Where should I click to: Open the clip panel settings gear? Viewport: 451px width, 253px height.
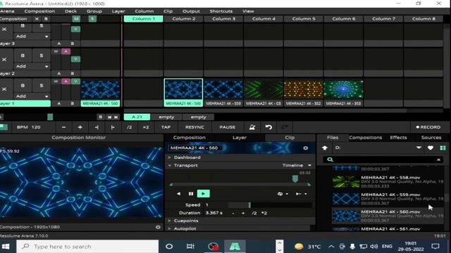coord(305,148)
